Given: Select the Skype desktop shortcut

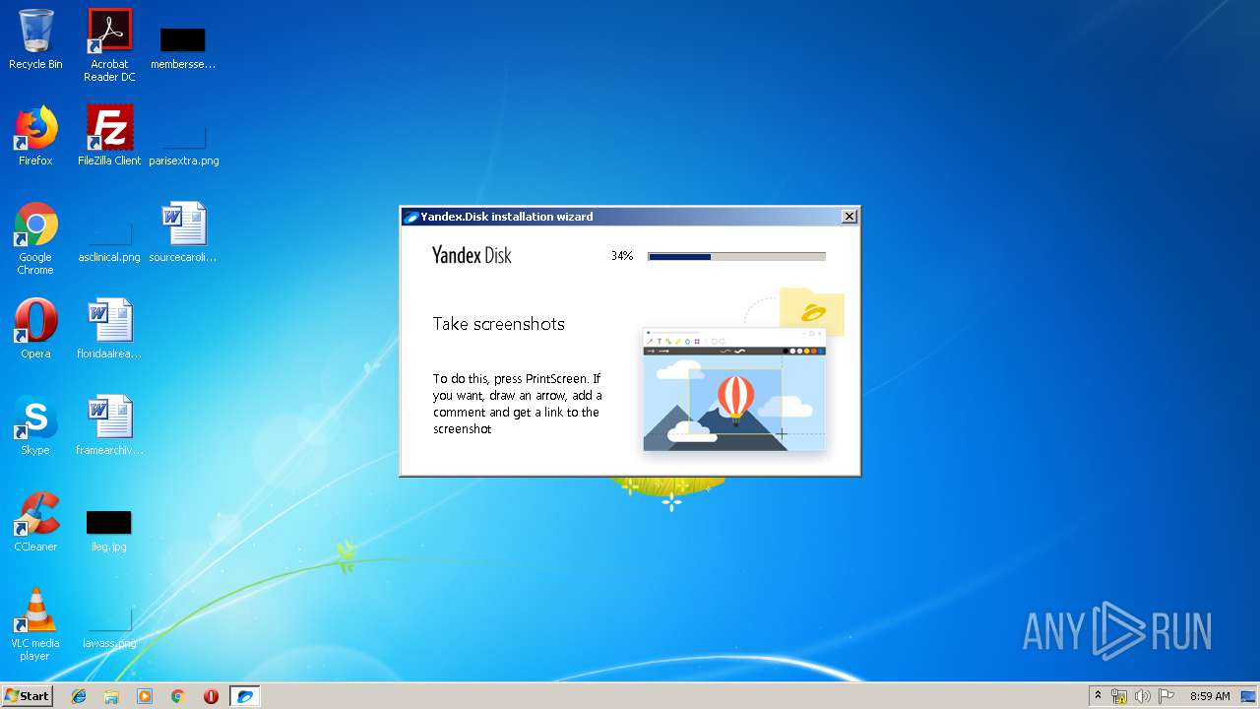Looking at the screenshot, I should (x=35, y=425).
